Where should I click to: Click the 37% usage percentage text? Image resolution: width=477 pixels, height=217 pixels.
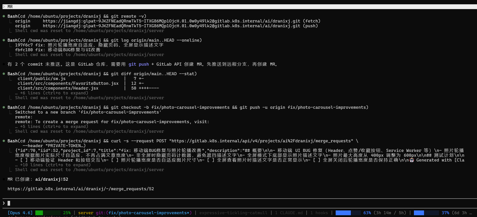tap(445, 213)
